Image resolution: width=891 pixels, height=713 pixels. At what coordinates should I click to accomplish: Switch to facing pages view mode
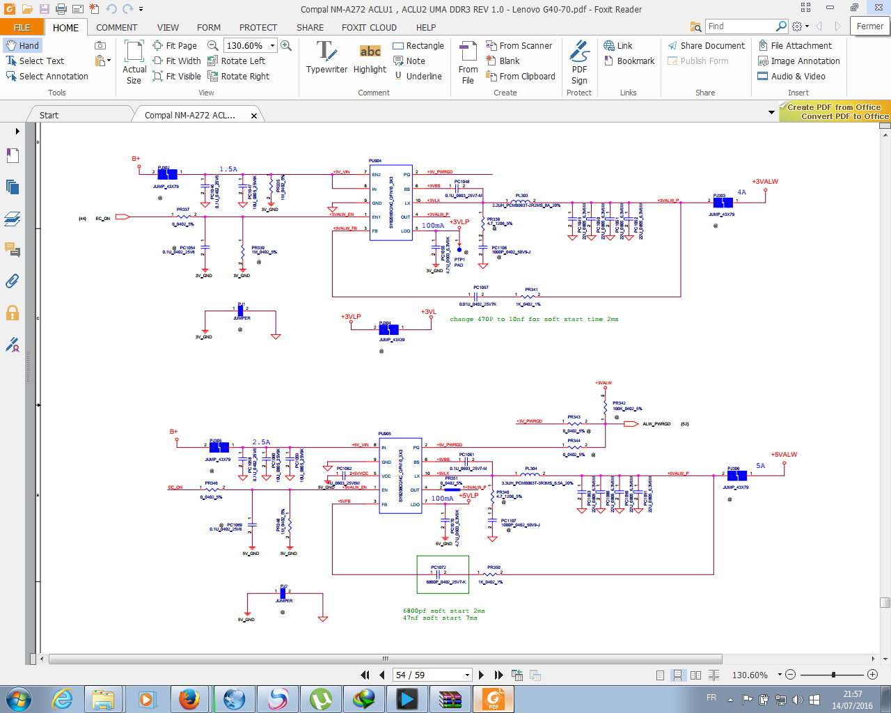(x=695, y=675)
